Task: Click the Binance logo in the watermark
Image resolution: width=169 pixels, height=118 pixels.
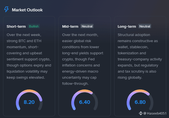Action: click(x=141, y=113)
